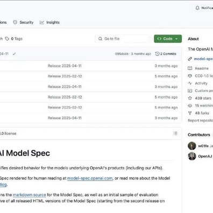213x213 pixels.
Task: Click the tag icon beside 0 Tags
Action: click(7, 39)
